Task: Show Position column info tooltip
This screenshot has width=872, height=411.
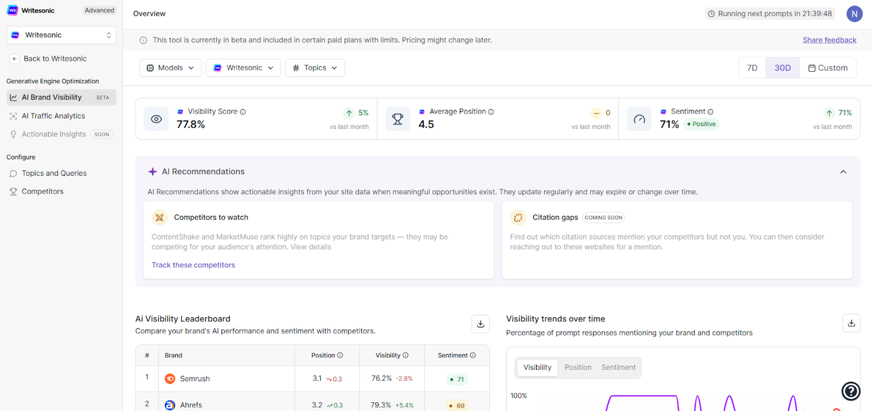Action: click(340, 355)
